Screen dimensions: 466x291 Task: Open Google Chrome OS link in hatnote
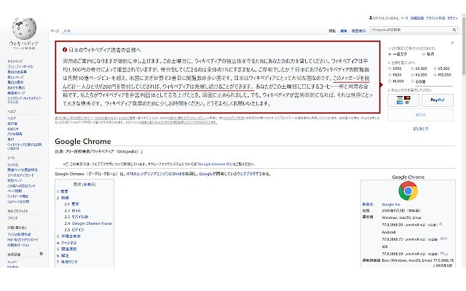215,164
